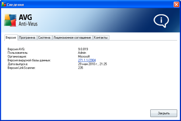
Task: Click the Microsoft organization value
Action: click(84, 56)
